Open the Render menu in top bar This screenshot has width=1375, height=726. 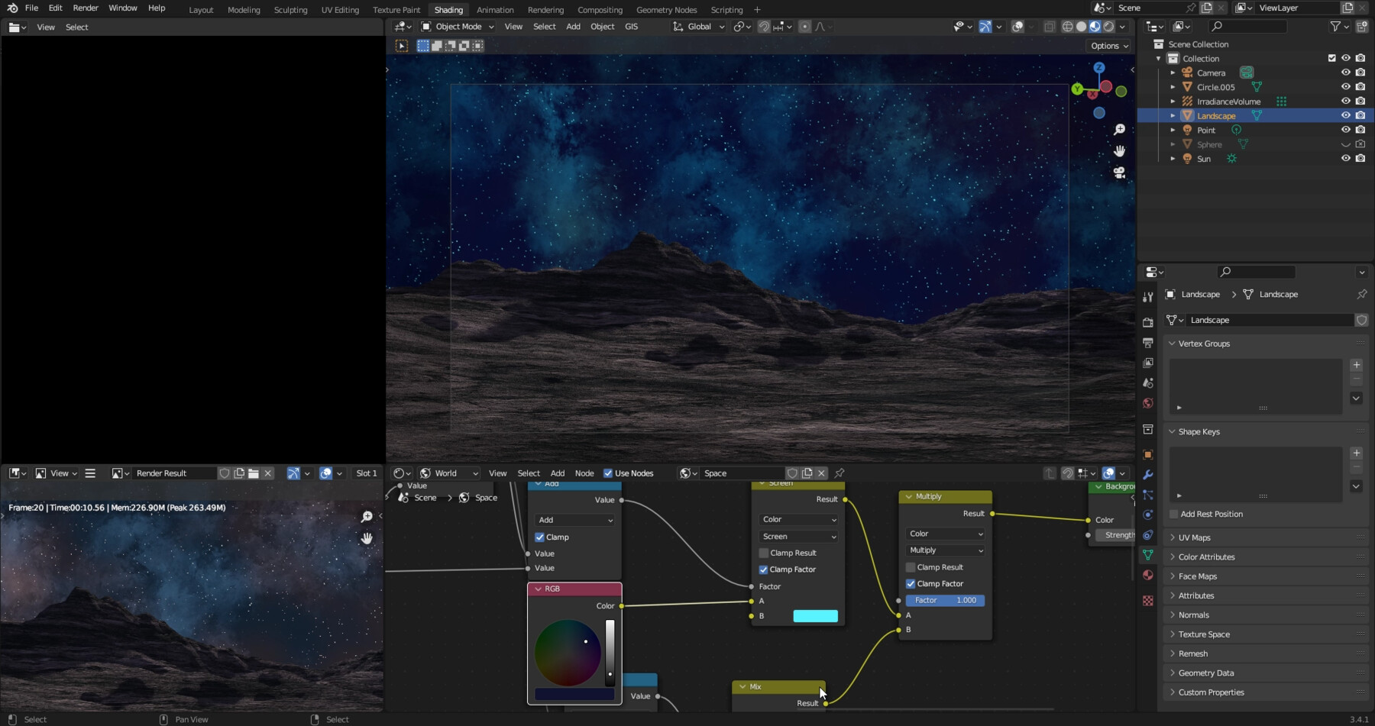[85, 8]
